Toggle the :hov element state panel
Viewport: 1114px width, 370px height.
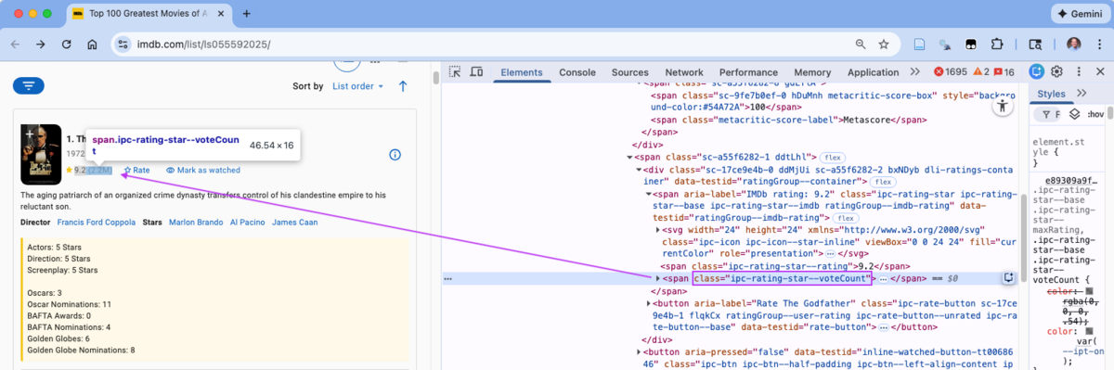click(1095, 115)
